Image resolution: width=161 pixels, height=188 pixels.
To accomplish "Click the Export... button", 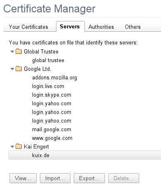I will 89,178.
